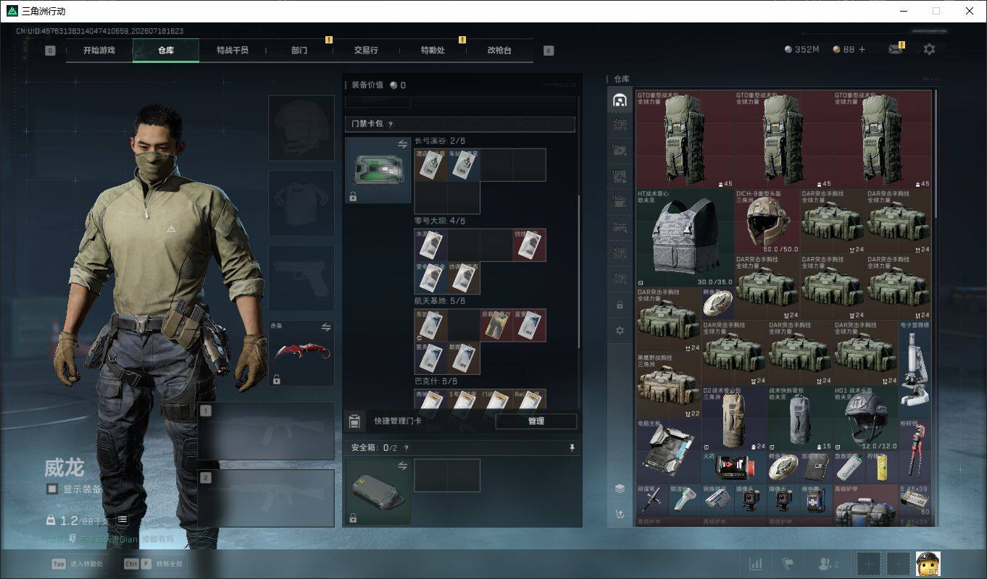Click secondary weapon slot 2
The image size is (987, 579).
click(x=266, y=498)
